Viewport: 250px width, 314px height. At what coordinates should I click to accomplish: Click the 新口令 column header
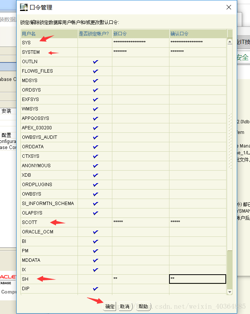[x=141, y=34]
